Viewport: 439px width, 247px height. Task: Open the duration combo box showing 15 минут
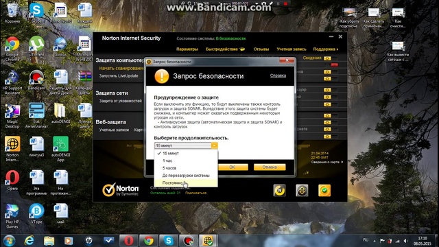(186, 145)
